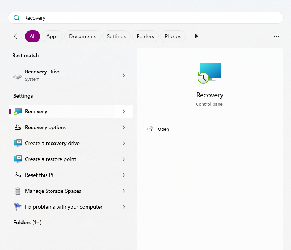The width and height of the screenshot is (291, 250).
Task: Select the Recovery settings result
Action: coord(62,111)
